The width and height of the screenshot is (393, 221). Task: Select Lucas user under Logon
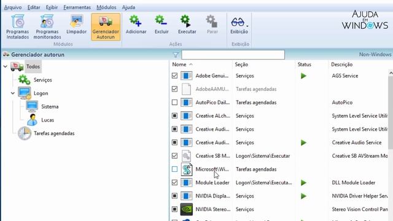pyautogui.click(x=48, y=120)
